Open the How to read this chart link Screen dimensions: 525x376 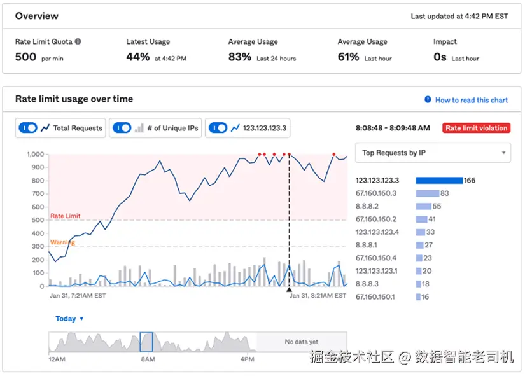tap(472, 100)
